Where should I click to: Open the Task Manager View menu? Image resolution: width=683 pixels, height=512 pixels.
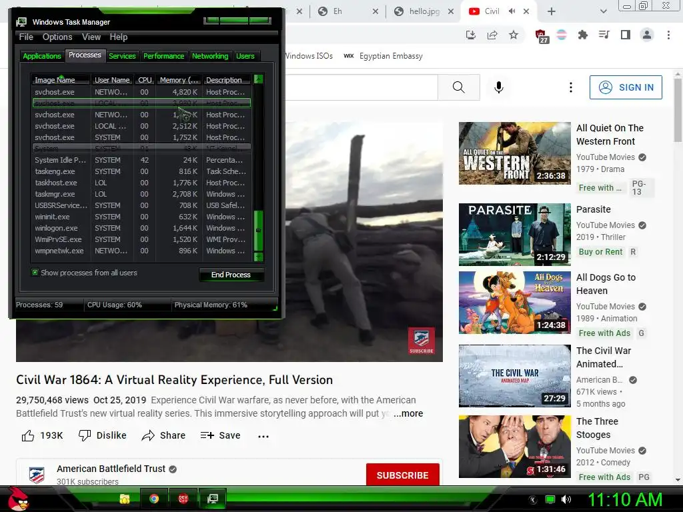[x=91, y=37]
